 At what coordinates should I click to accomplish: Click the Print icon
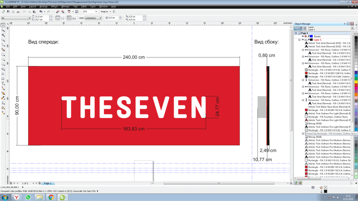[18, 12]
